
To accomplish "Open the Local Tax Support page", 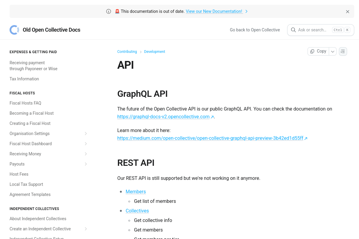I will (26, 184).
